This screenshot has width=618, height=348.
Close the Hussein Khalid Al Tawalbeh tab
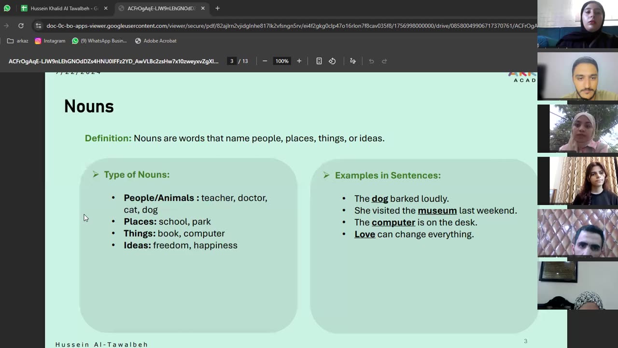(x=106, y=8)
